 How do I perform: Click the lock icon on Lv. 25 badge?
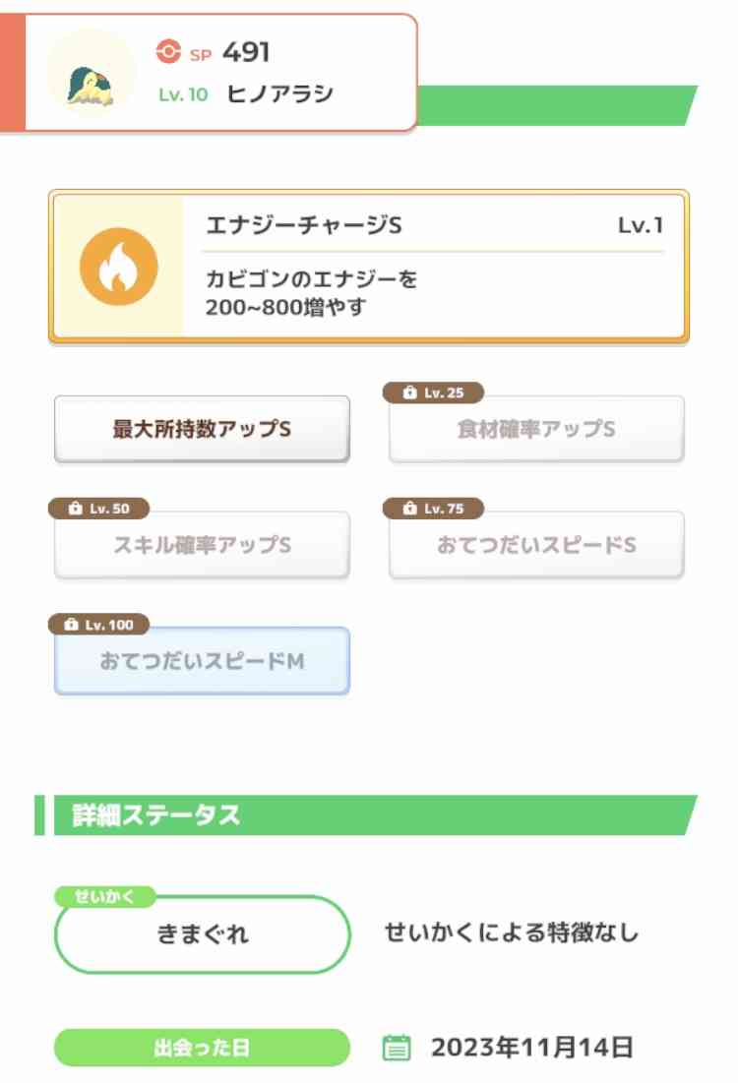pos(409,393)
